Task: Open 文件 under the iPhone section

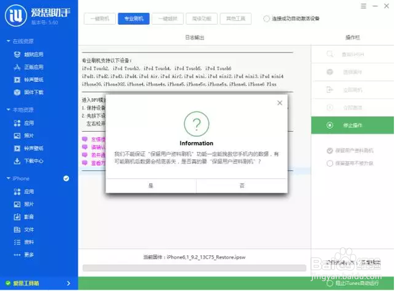Action: click(24, 229)
